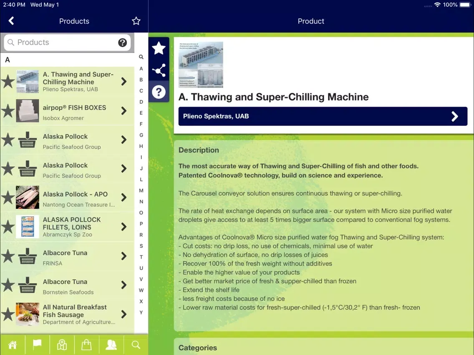Open chevron for ALASKA POLLOCK FILLETS, LOINS
The width and height of the screenshot is (474, 355).
coord(124,227)
